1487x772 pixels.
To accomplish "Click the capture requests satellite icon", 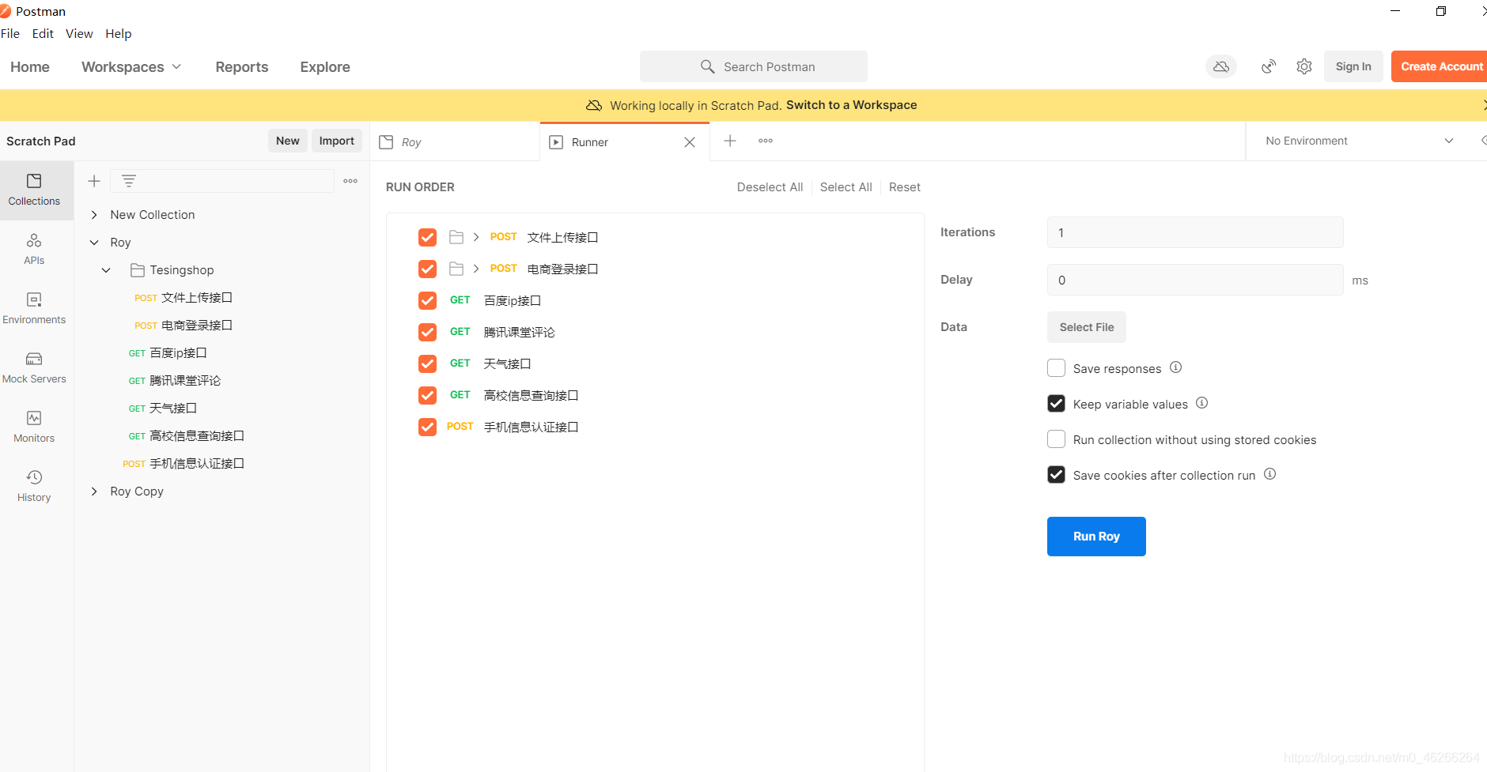I will 1269,66.
